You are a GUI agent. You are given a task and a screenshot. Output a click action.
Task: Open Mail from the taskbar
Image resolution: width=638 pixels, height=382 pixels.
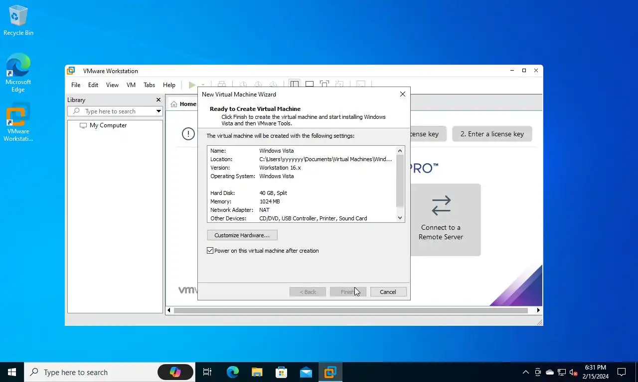(306, 372)
